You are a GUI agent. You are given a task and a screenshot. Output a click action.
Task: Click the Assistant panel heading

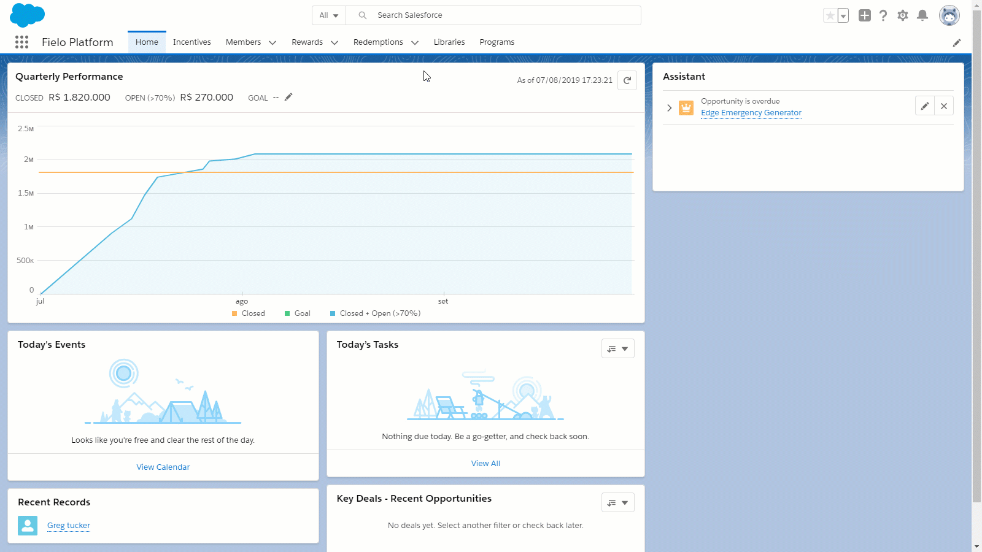coord(684,77)
